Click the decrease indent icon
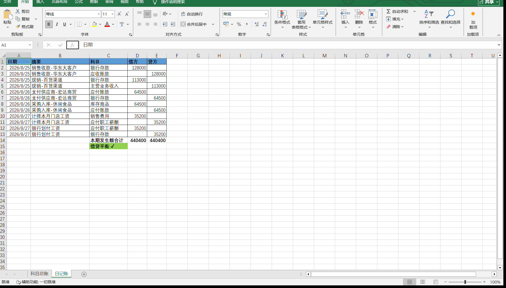506x288 pixels. coord(165,24)
